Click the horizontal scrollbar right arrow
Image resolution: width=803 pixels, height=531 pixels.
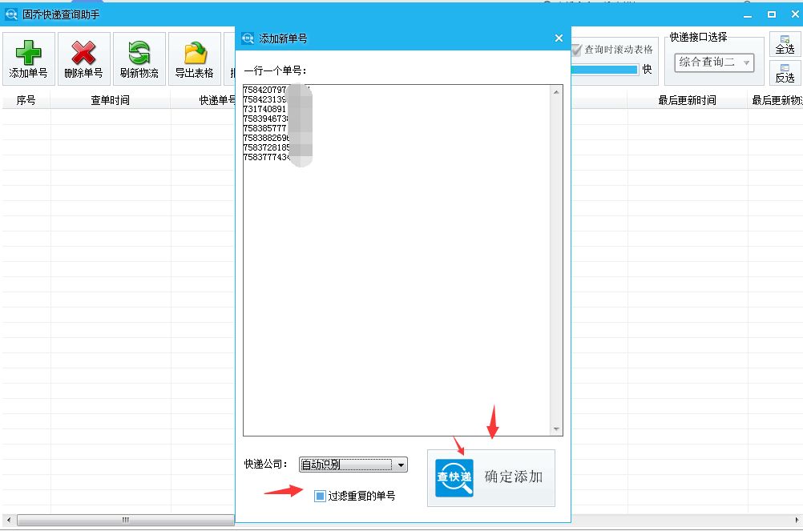(797, 521)
